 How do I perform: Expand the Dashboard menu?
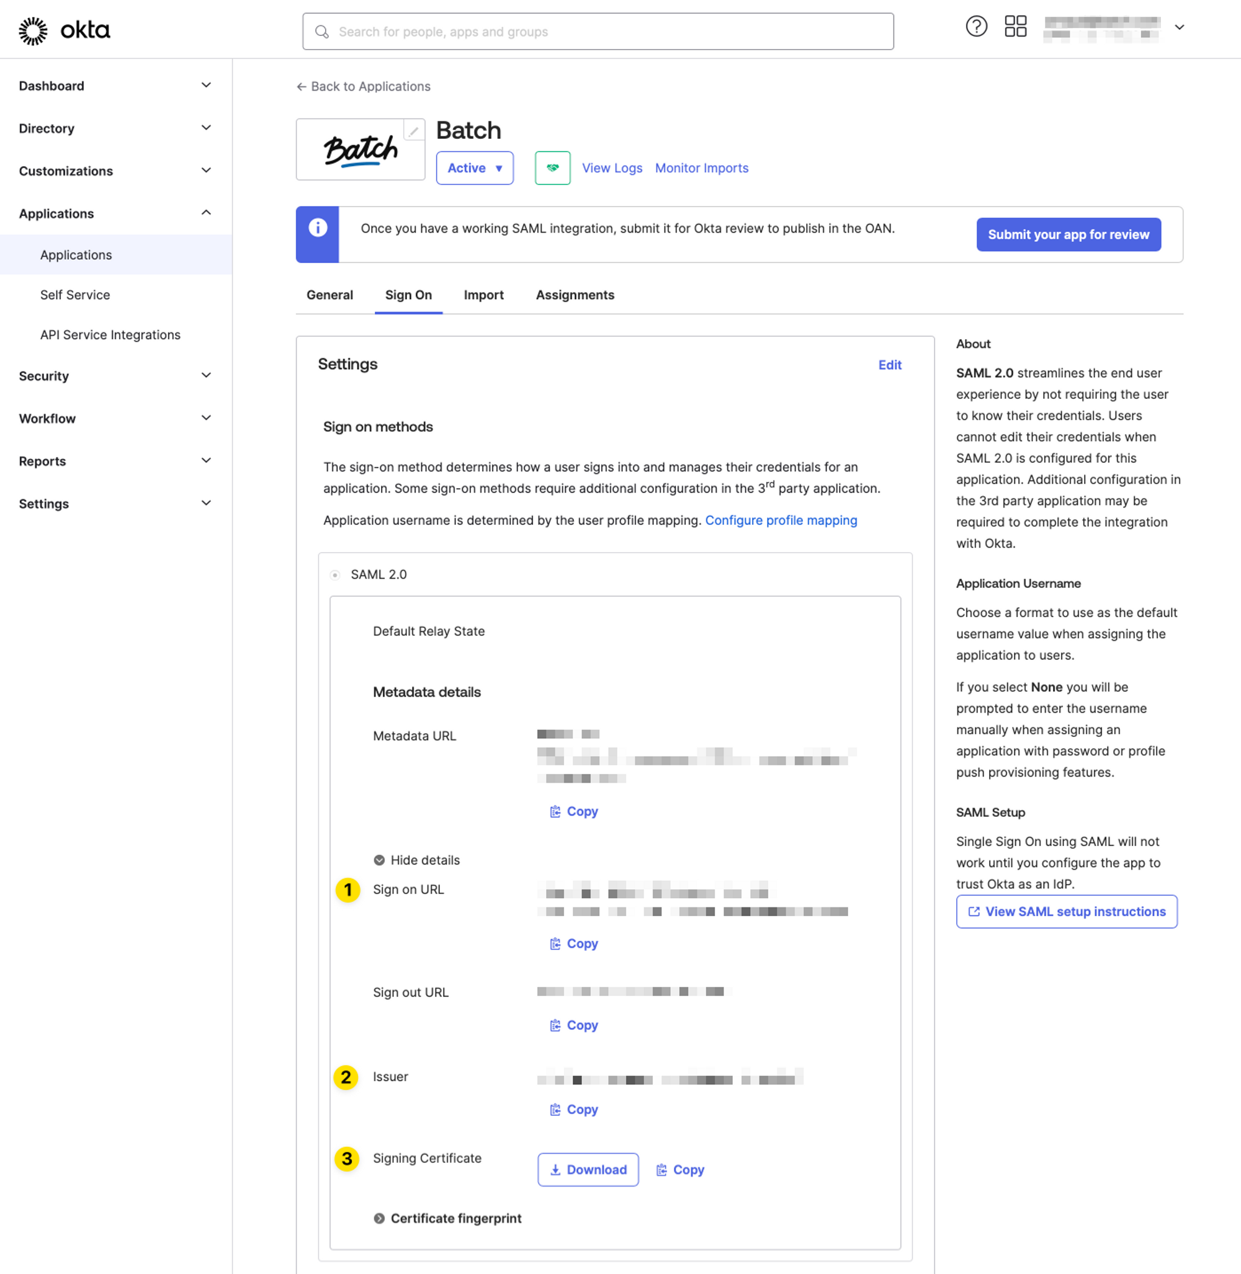point(116,86)
